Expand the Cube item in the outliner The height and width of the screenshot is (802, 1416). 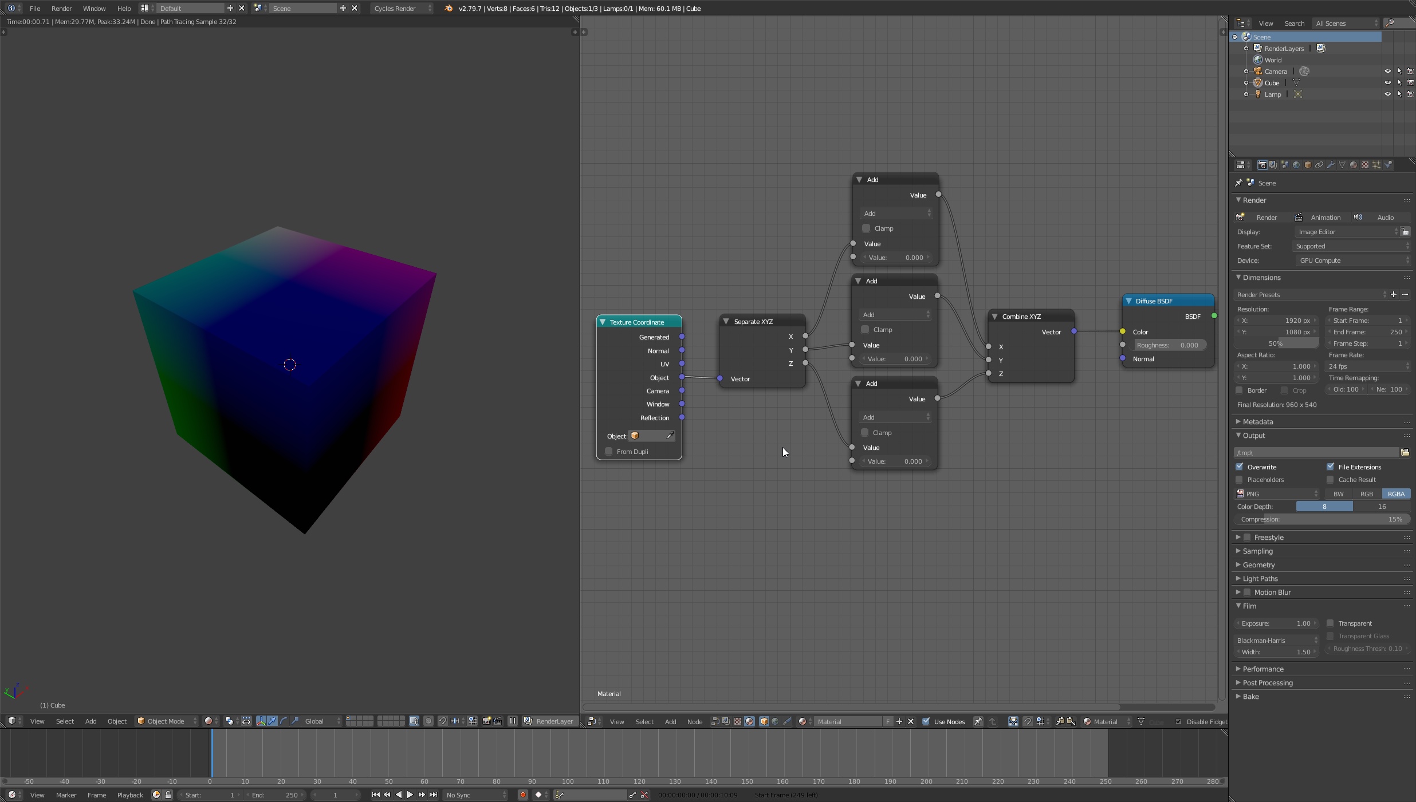(1246, 83)
